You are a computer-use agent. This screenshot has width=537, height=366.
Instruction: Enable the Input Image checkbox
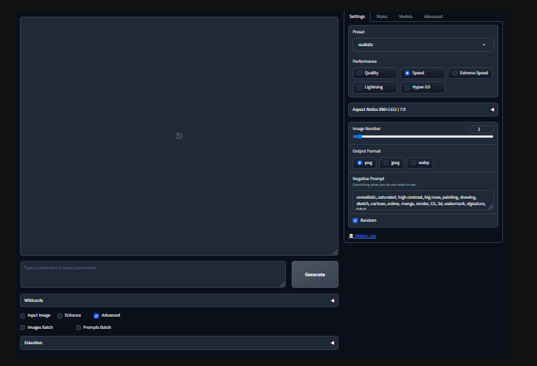(x=22, y=316)
